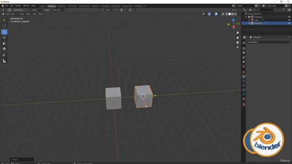Open the Texture properties tab
292x164 pixels.
(244, 104)
